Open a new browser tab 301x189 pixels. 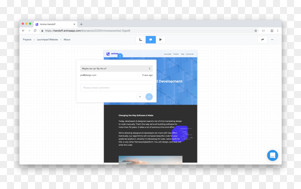81,24
